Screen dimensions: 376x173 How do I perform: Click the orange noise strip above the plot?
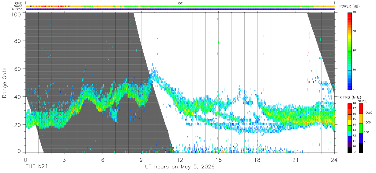tap(180, 6)
